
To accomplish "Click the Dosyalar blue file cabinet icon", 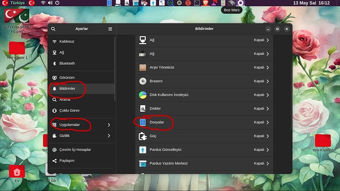I will point(143,122).
